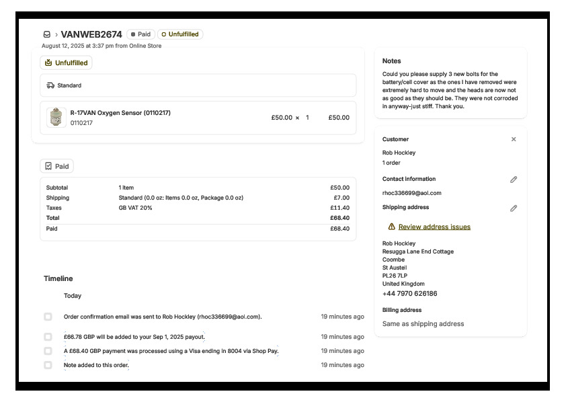Open customer Rob Hockley profile

pyautogui.click(x=399, y=153)
